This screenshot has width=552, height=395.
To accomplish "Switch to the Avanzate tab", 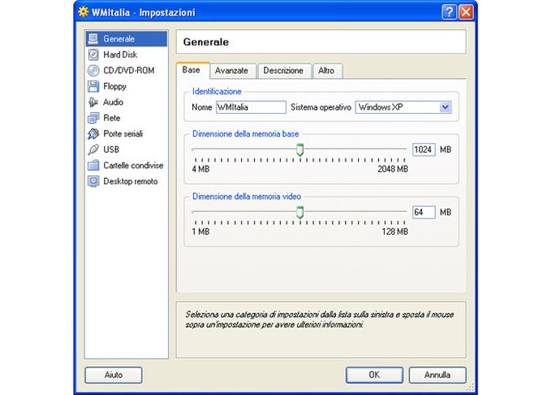I will [x=231, y=71].
